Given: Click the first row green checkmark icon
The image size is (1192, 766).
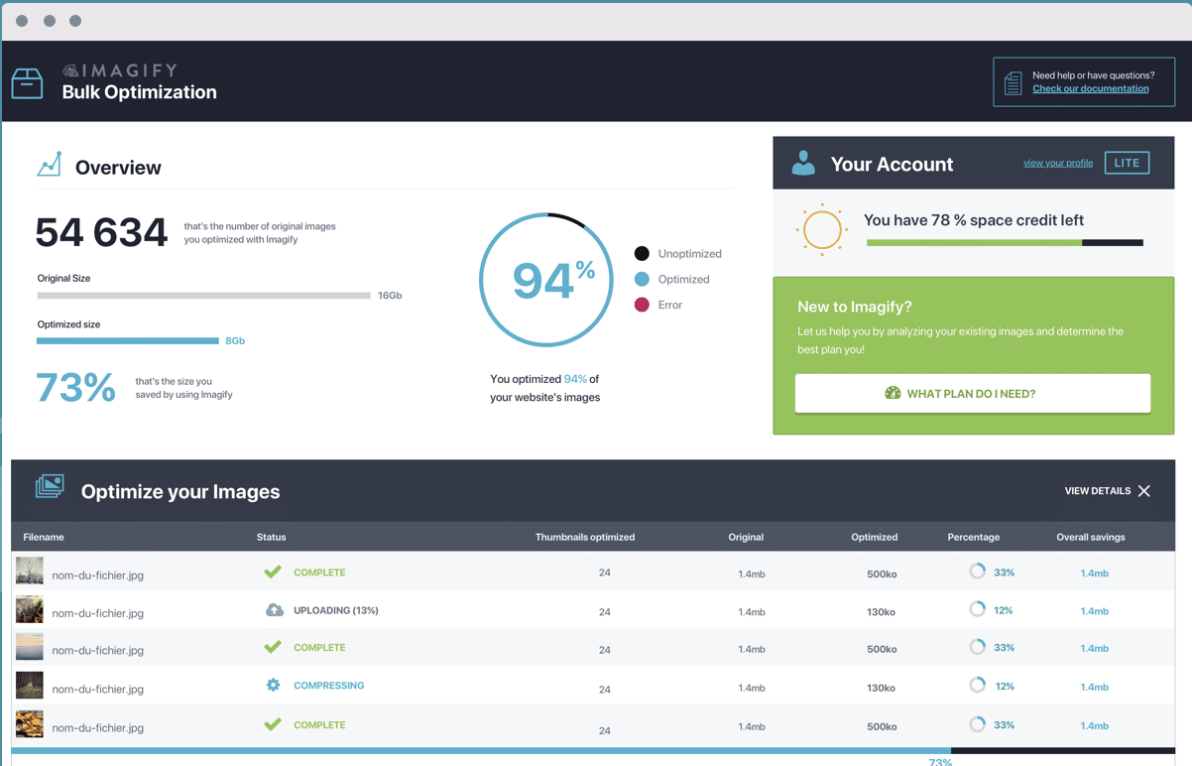Looking at the screenshot, I should coord(273,572).
